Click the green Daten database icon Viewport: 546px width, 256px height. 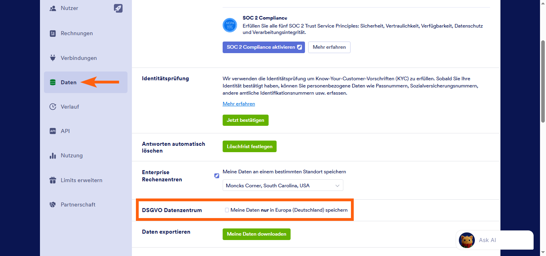coord(53,83)
